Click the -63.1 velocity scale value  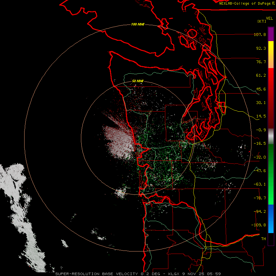click(260, 184)
